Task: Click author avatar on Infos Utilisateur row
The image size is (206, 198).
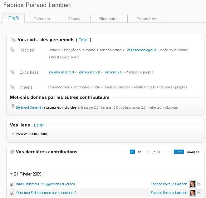Action: click(x=192, y=184)
